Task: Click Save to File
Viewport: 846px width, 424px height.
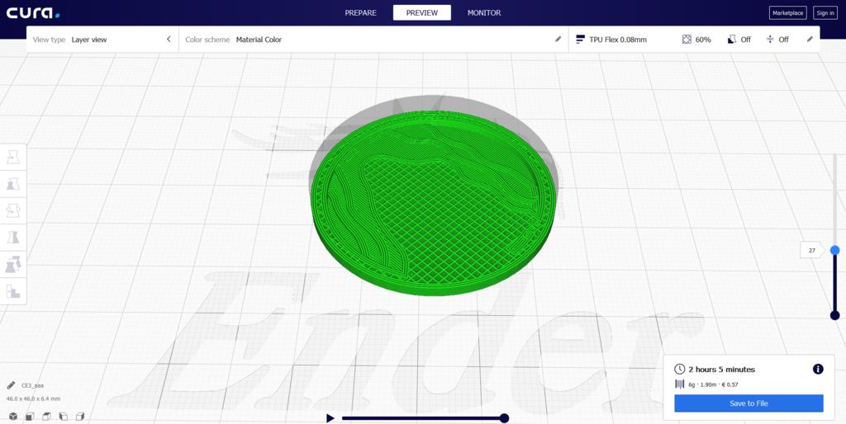Action: coord(749,403)
